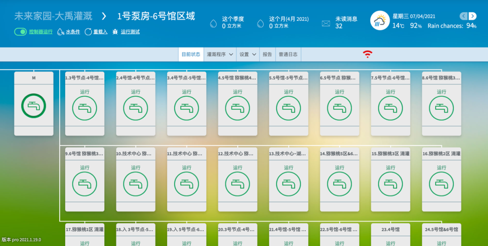
Task: Click faucet icon of valve 5.5号馆-5号节点
Action: (288, 108)
